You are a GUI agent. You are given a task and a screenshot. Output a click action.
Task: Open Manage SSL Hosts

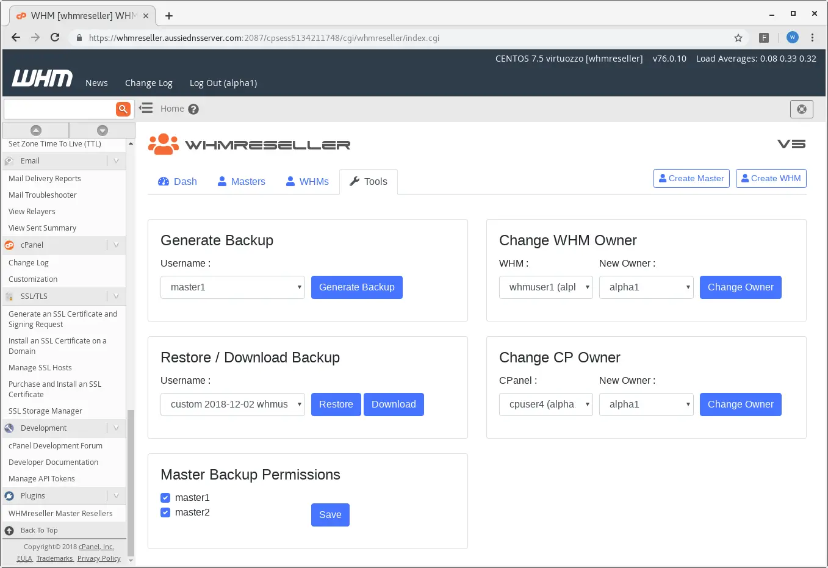40,368
